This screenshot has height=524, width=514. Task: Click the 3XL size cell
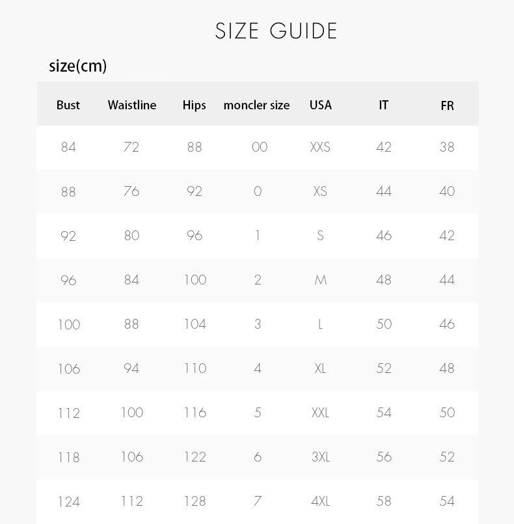320,457
